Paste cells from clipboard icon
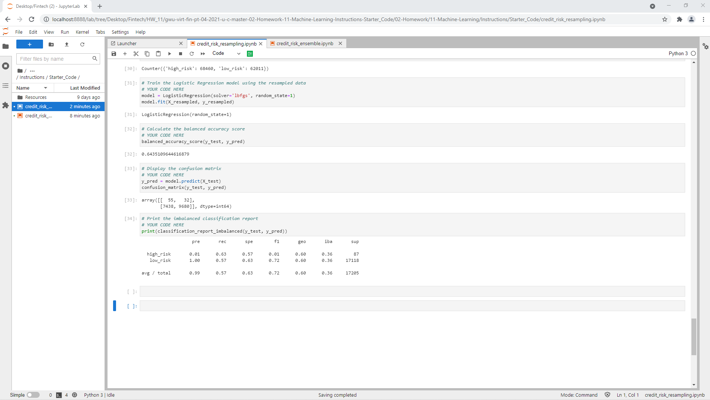 pos(158,54)
